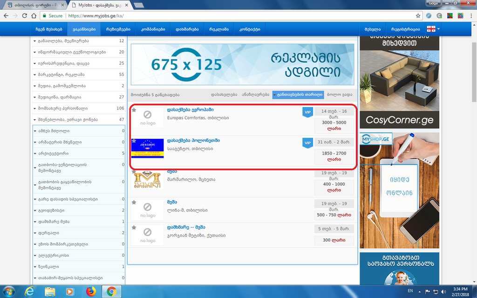Click the VIP badge on დასაქმება პოლონეთში listing
The height and width of the screenshot is (298, 477).
(x=307, y=143)
